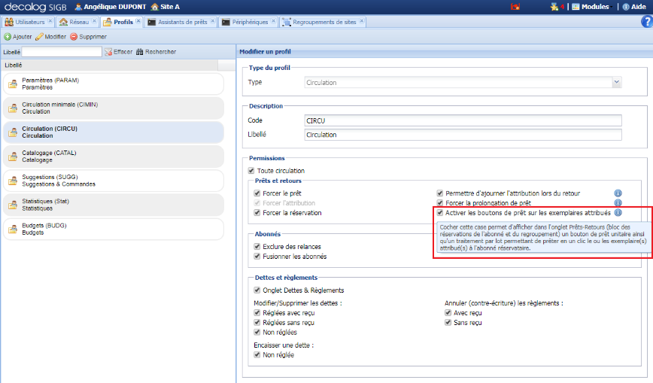This screenshot has width=653, height=383.
Task: Switch to the Utilisateurs tab
Action: (26, 22)
